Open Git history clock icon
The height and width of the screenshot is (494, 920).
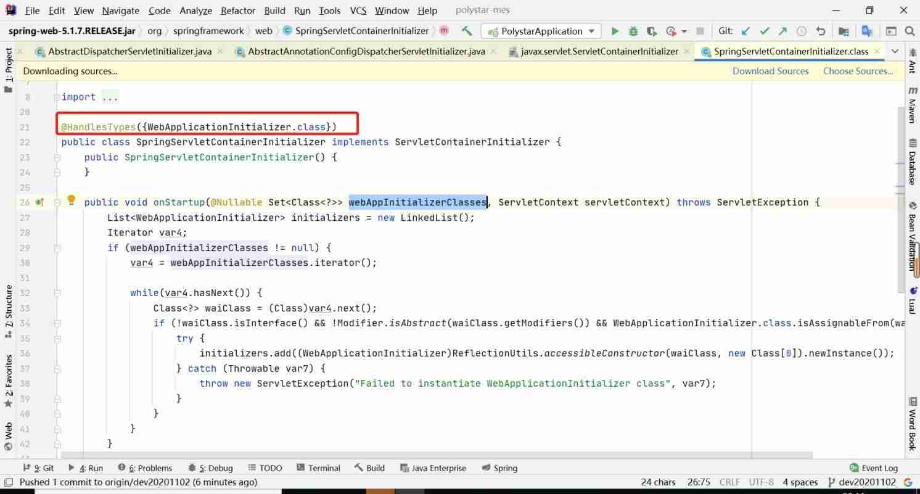[802, 31]
